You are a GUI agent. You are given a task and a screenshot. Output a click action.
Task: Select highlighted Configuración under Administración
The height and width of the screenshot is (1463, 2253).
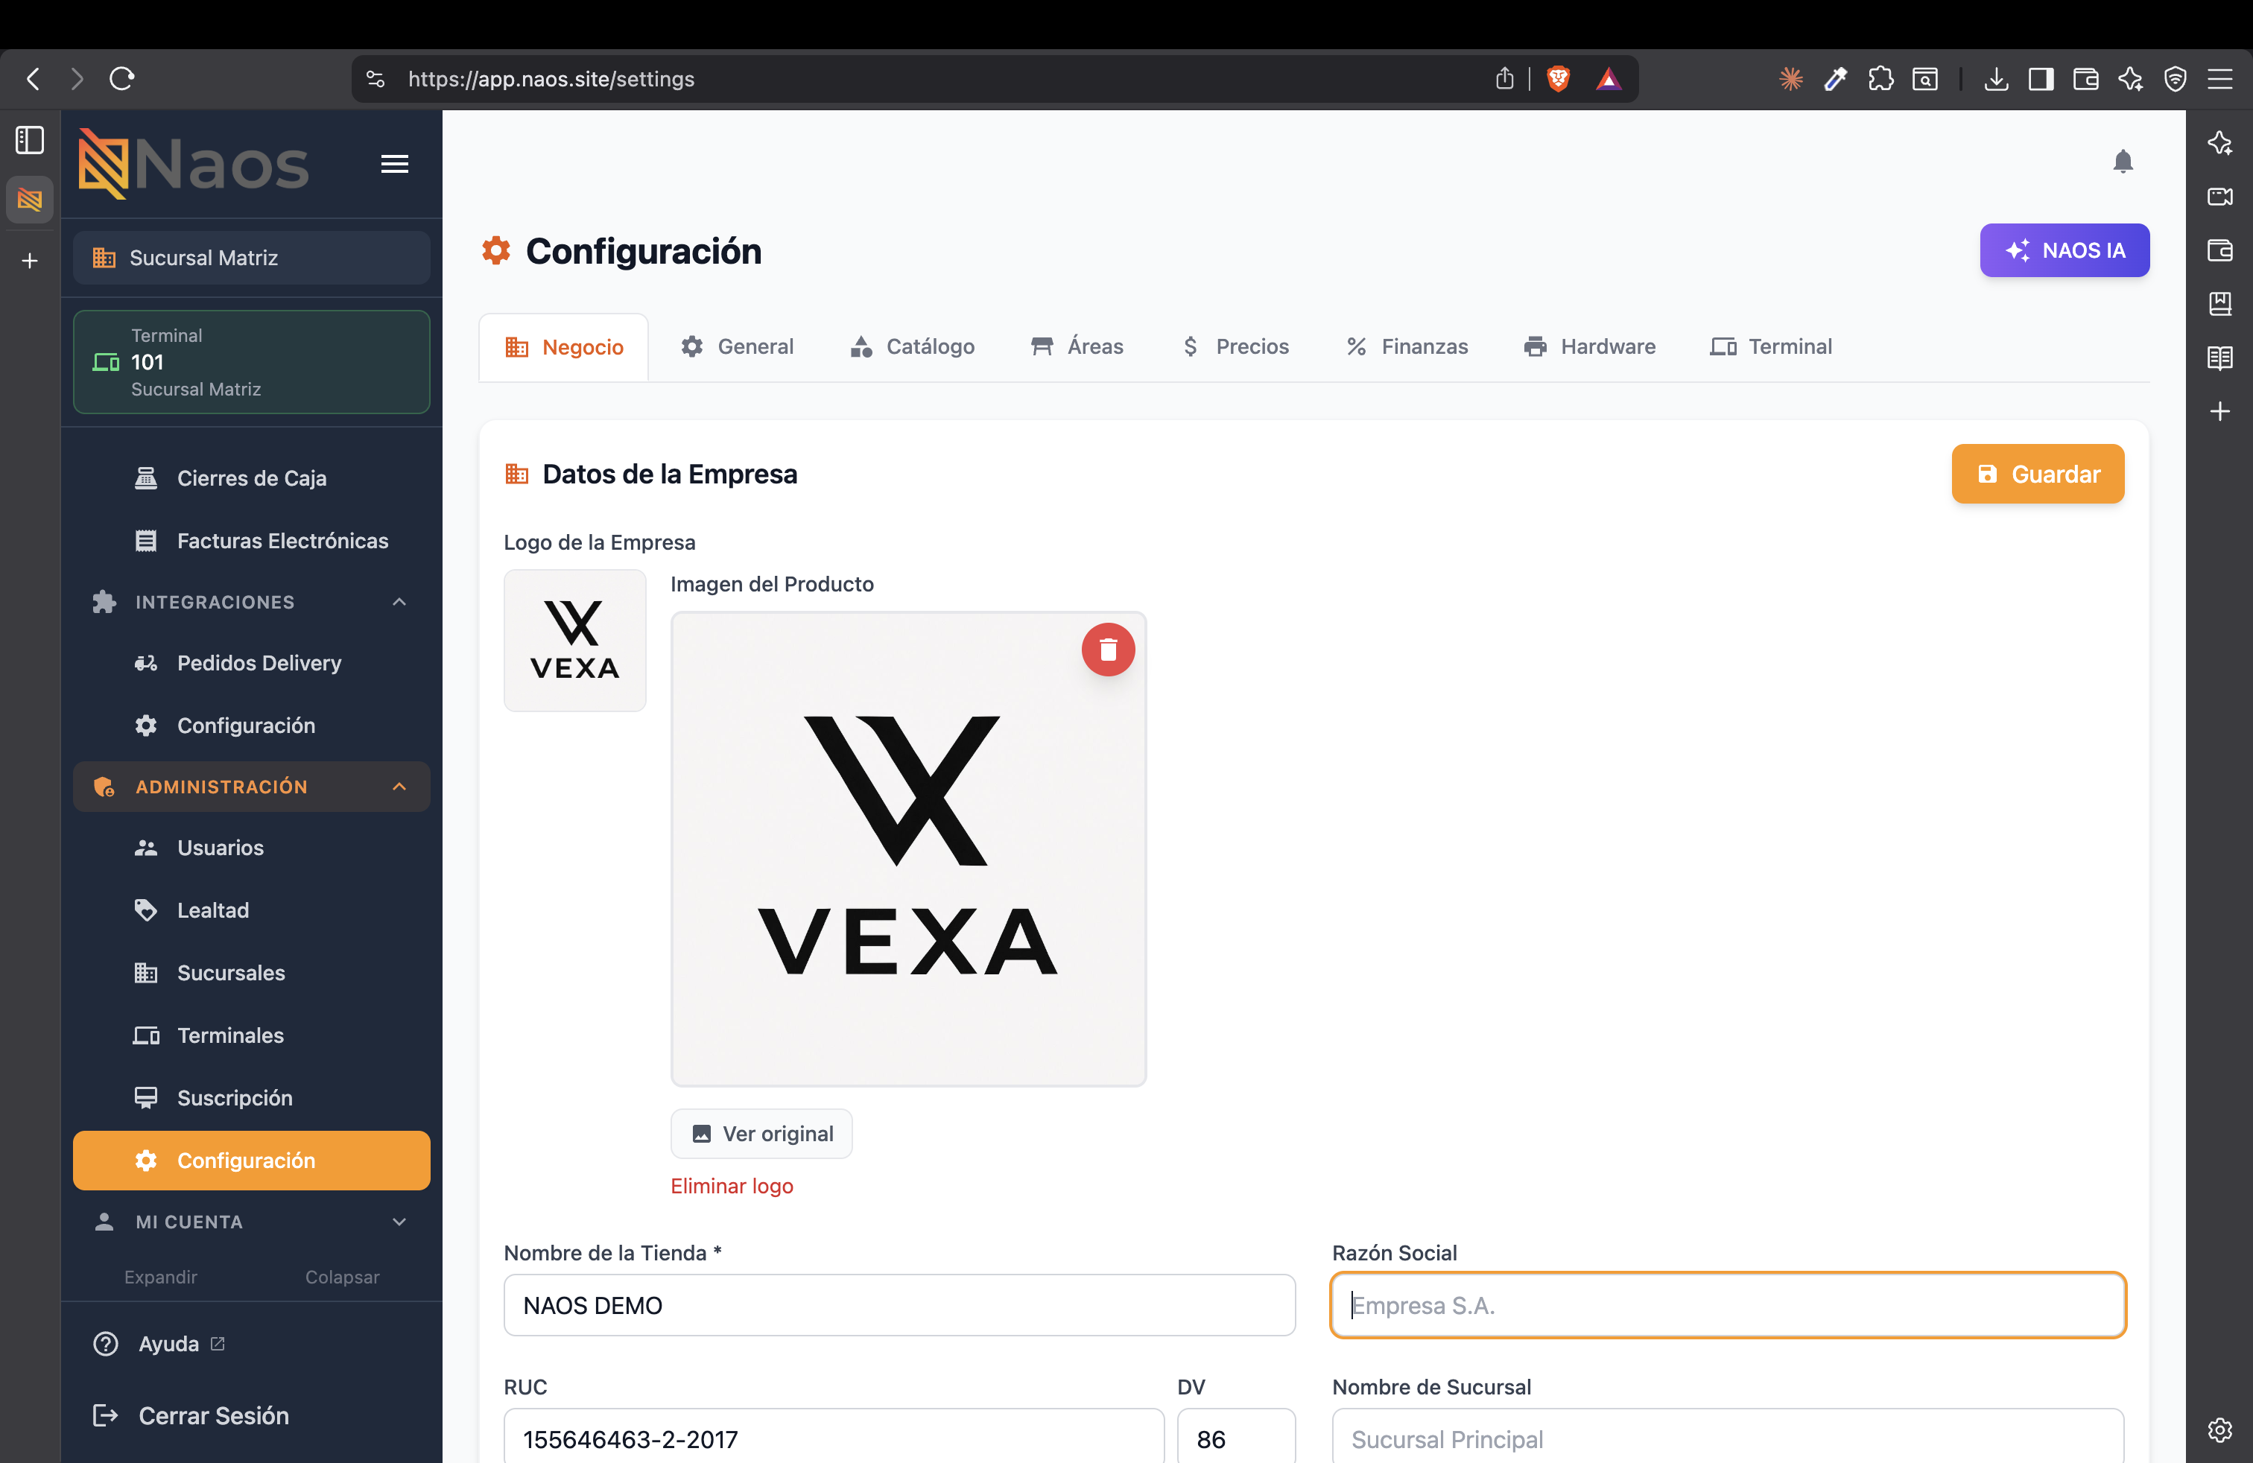251,1160
